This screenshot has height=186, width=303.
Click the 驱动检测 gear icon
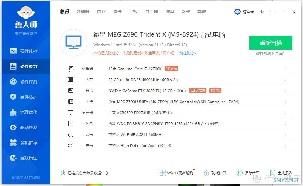13,127
